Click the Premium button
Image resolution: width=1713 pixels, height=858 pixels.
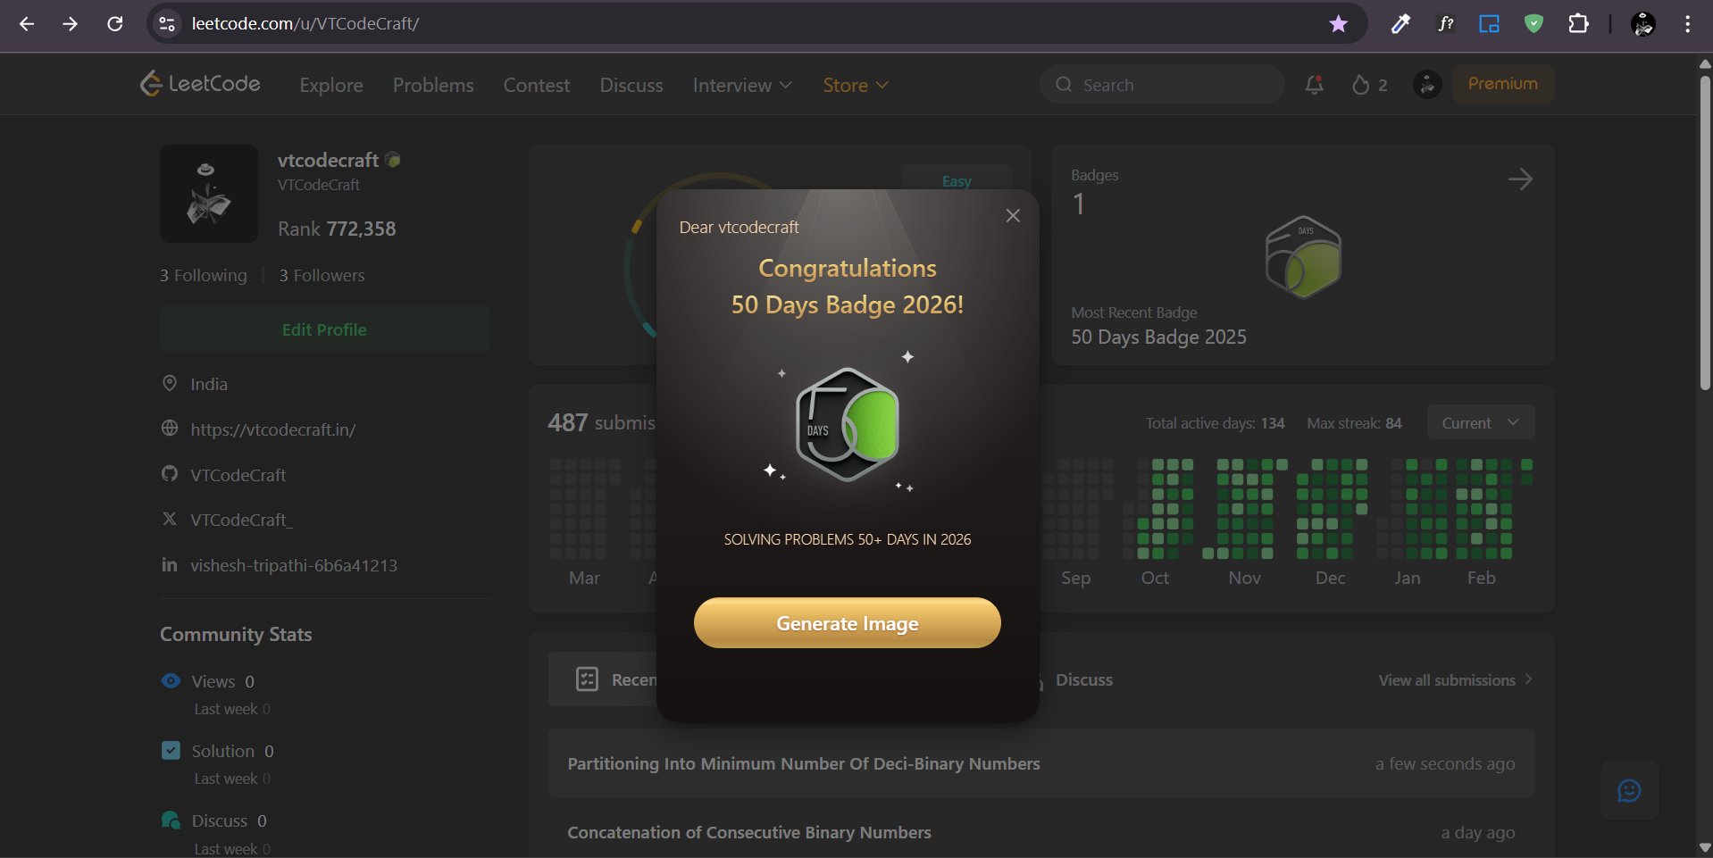1503,84
